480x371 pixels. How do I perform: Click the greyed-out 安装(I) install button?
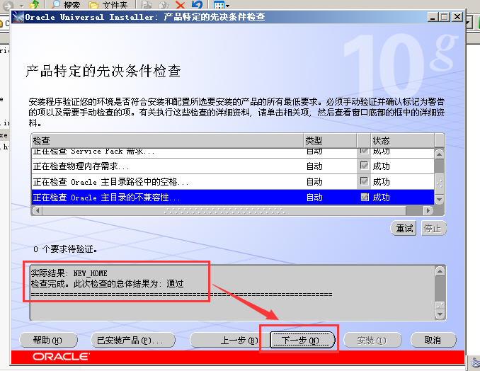click(372, 340)
